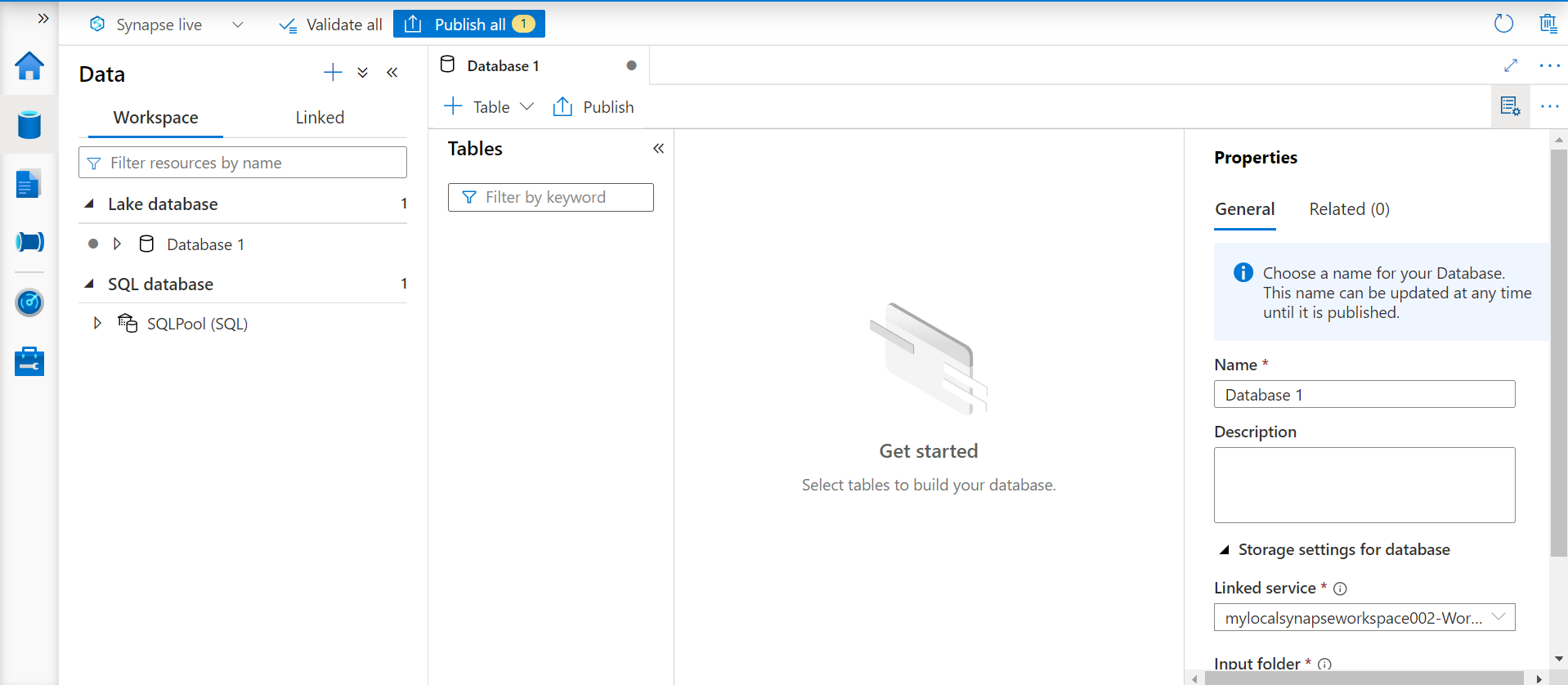Open the Home hub icon
Screen dimensions: 1568x685
tap(29, 66)
